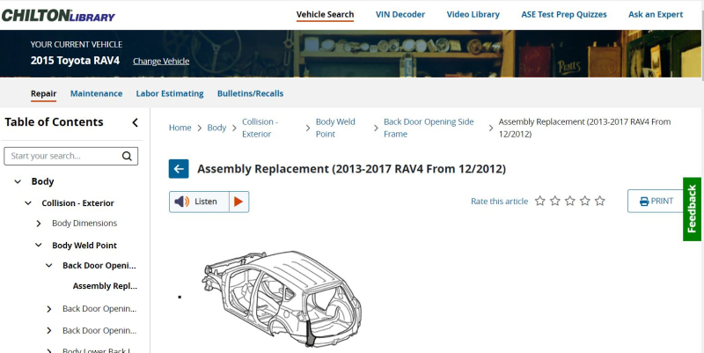Click the Listen speaker button

200,202
